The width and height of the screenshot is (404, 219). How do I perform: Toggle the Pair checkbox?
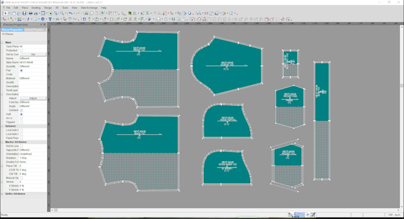[x=21, y=70]
